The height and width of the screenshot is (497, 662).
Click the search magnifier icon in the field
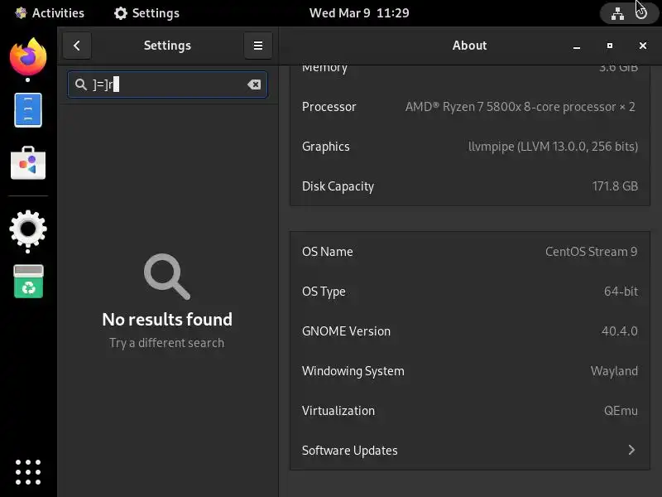pyautogui.click(x=80, y=84)
